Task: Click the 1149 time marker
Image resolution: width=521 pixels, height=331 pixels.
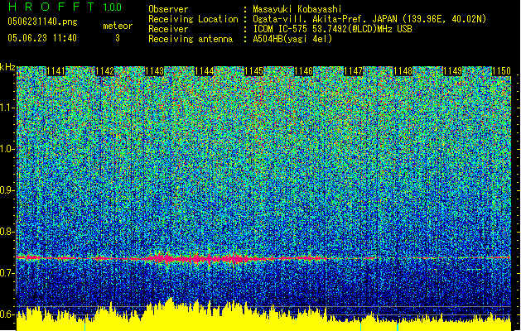Action: (x=452, y=71)
